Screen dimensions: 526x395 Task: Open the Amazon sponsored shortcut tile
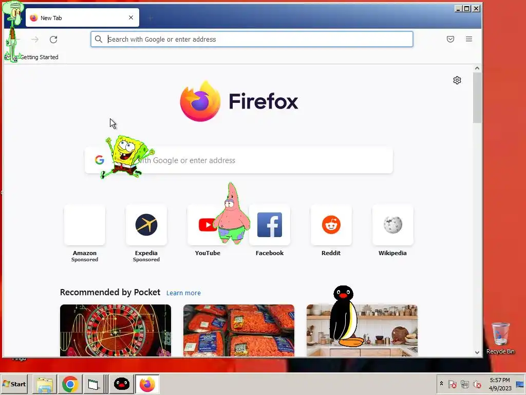coord(85,225)
